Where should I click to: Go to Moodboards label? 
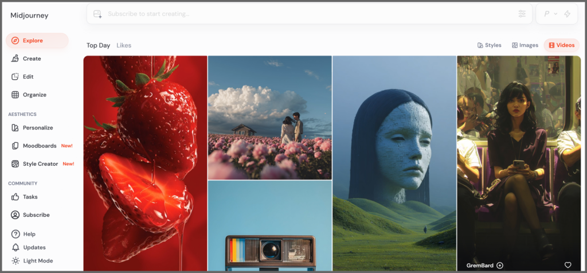(40, 146)
